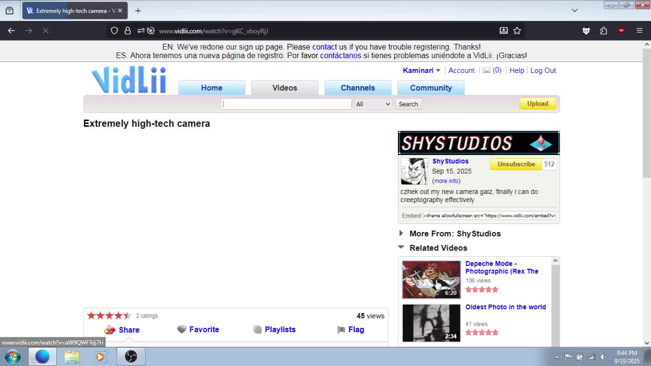Open Depeche Mode - Photographic video title
651x366 pixels.
click(502, 267)
